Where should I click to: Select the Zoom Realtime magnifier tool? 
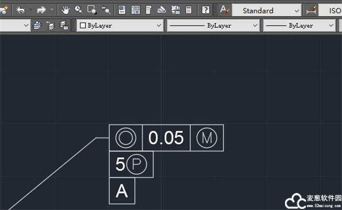point(78,10)
